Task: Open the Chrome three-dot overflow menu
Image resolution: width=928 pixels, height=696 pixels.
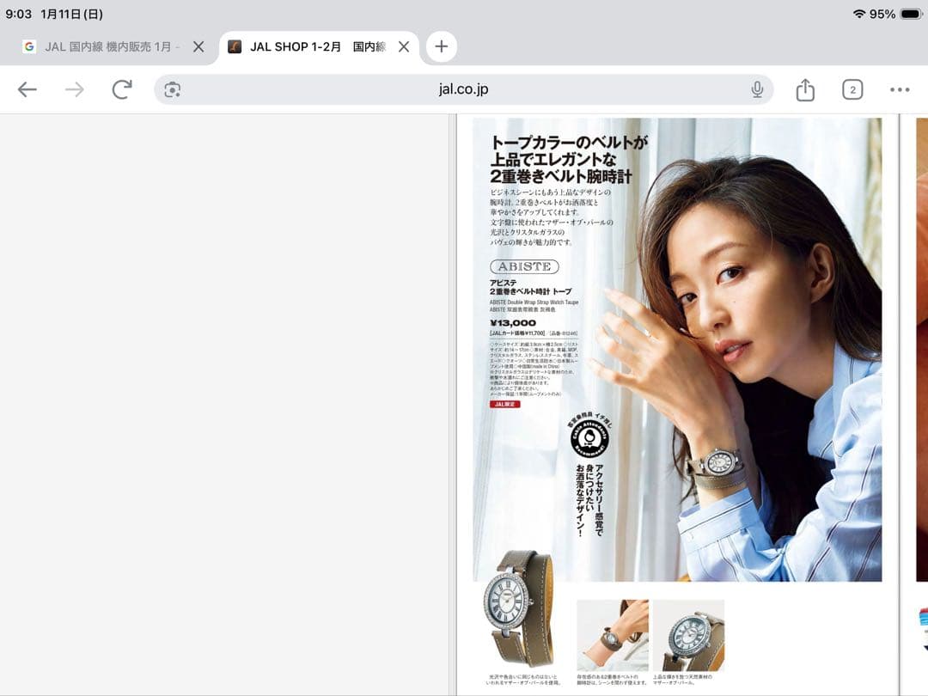Action: 900,89
